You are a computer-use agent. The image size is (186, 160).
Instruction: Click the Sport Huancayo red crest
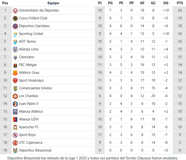(x=15, y=81)
